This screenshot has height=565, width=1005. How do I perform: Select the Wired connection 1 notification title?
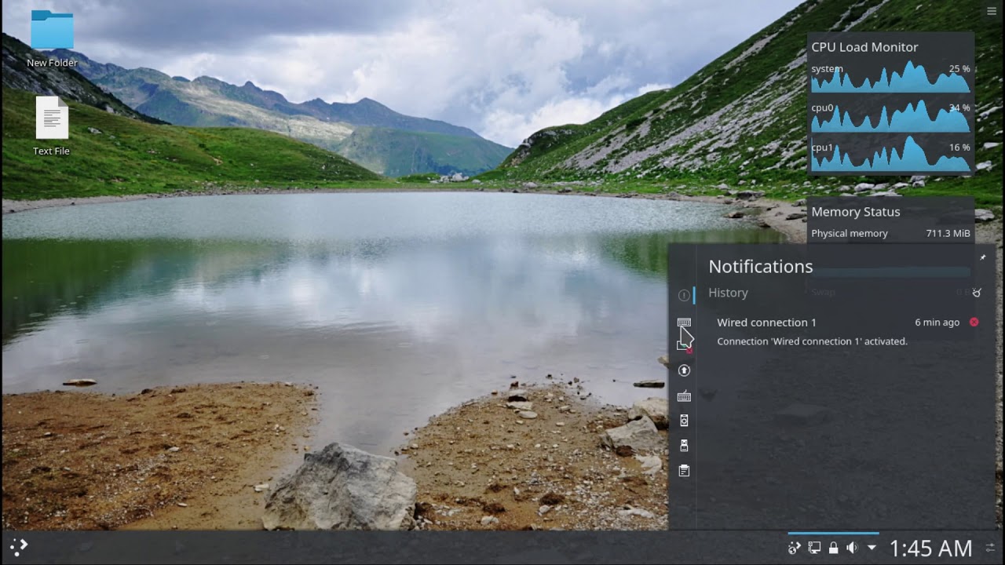point(766,323)
